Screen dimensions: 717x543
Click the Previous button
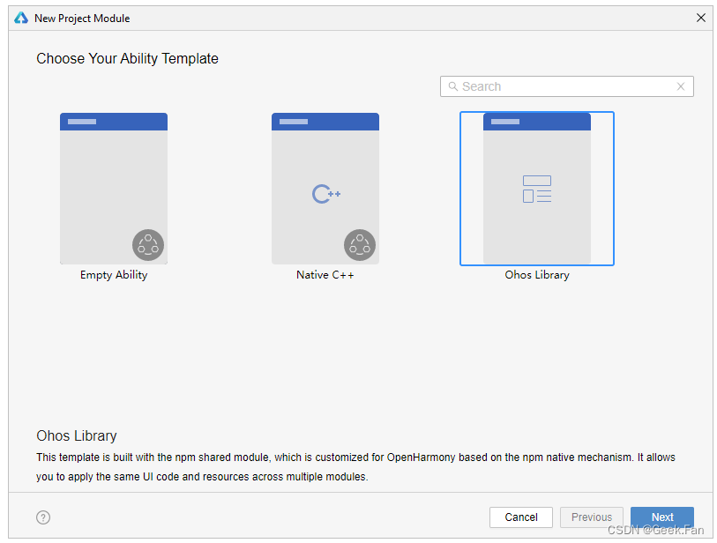tap(591, 517)
